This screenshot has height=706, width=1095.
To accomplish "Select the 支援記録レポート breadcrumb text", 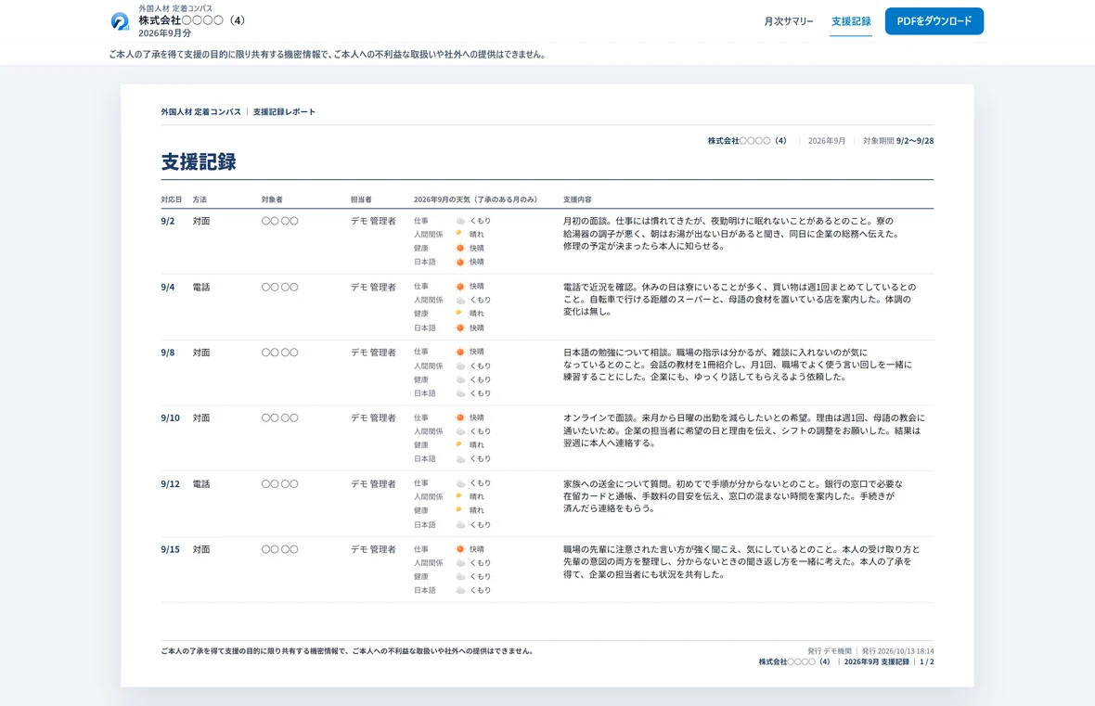I will (284, 111).
